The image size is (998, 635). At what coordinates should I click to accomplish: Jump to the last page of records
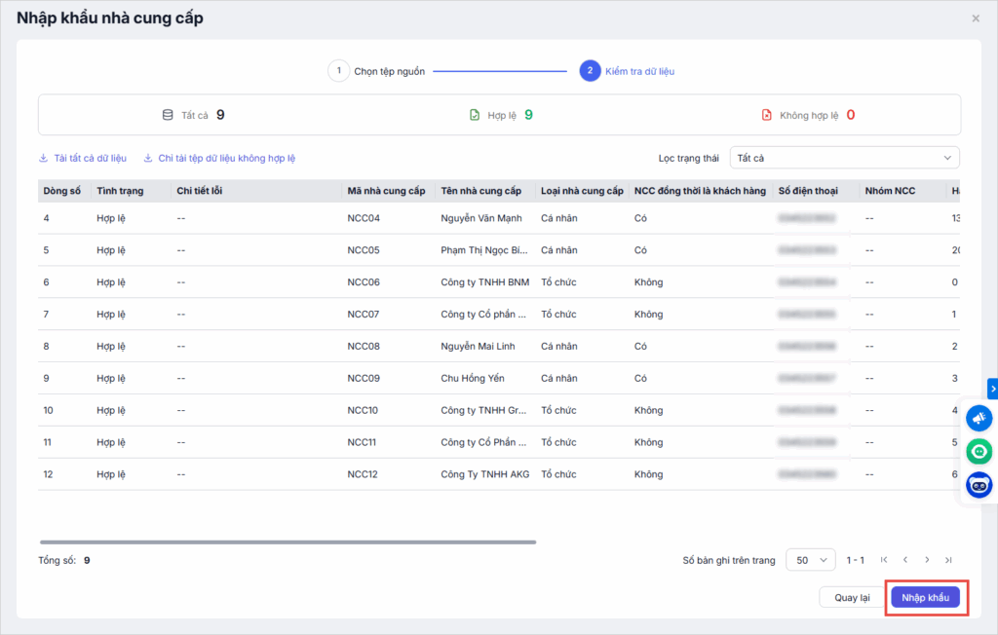[x=948, y=560]
